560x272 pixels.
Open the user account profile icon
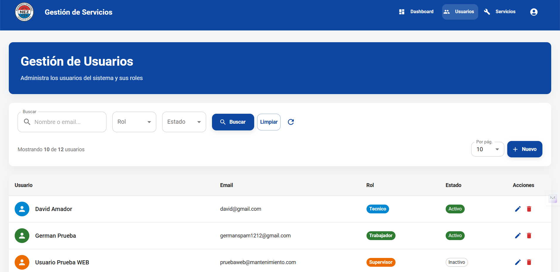tap(534, 12)
